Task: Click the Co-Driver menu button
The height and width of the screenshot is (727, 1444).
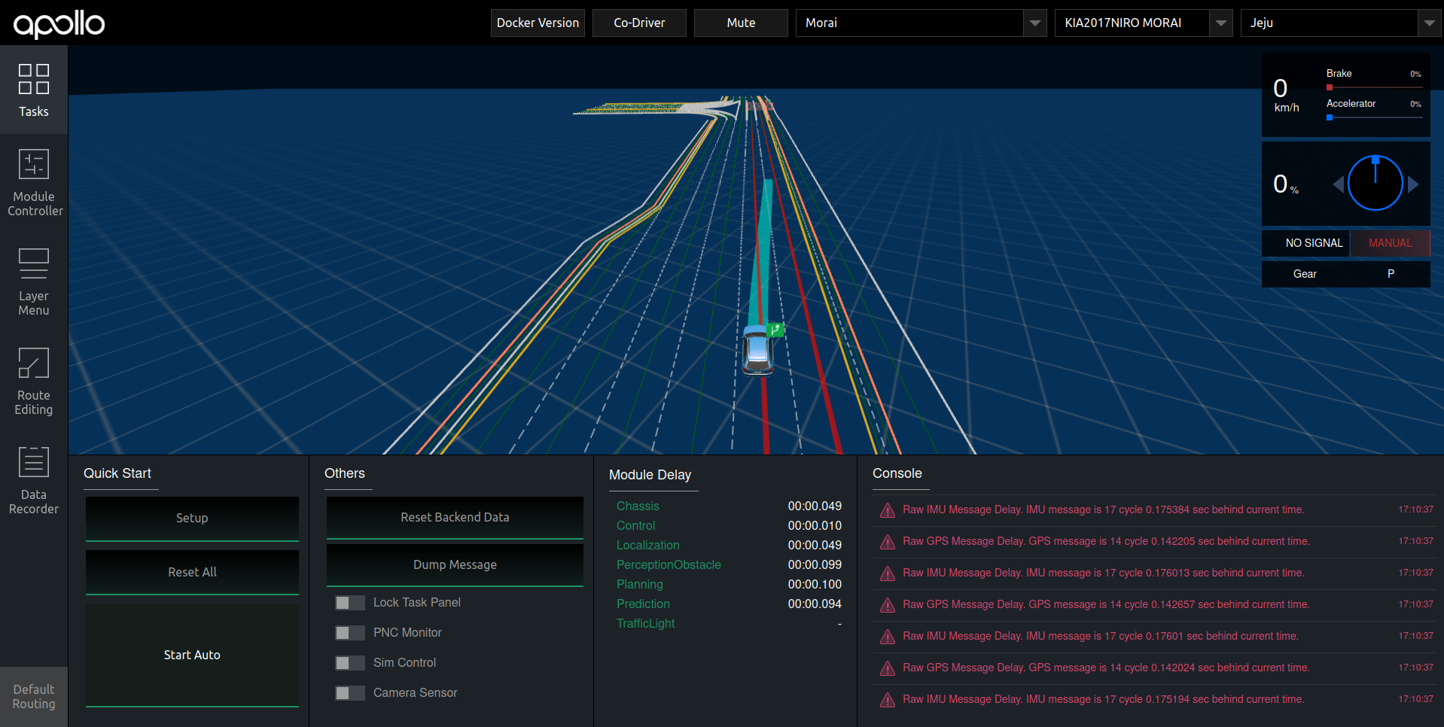Action: [x=639, y=23]
